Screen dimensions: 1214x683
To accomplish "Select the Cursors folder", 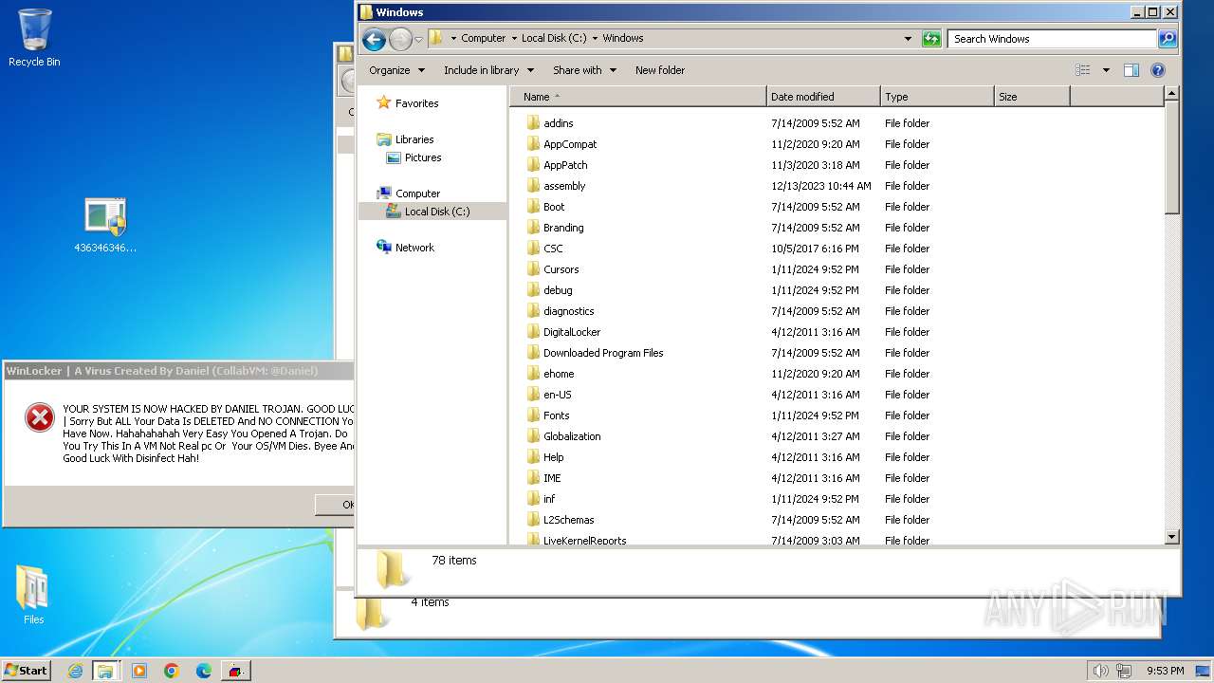I will pyautogui.click(x=561, y=269).
